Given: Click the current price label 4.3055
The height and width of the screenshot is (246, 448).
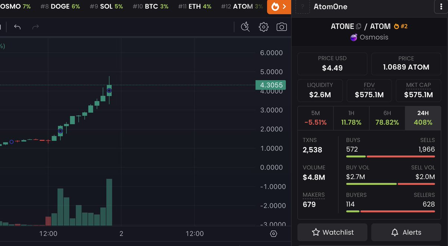Looking at the screenshot, I should click(270, 85).
